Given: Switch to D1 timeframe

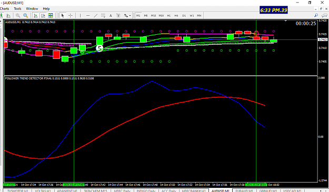Looking at the screenshot, I should tap(184, 15).
